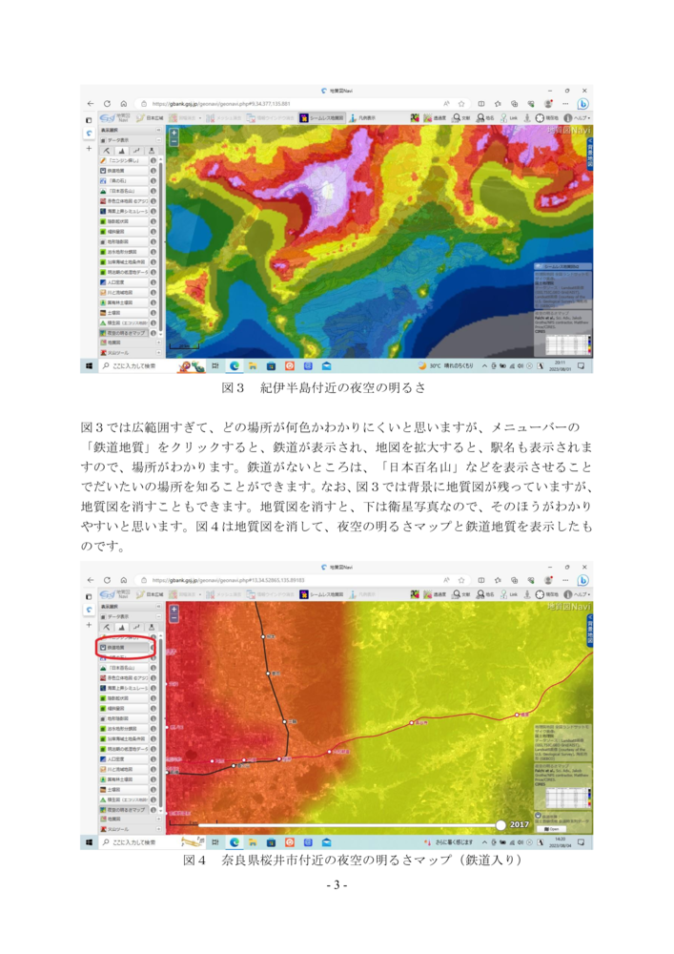The height and width of the screenshot is (954, 674).
Task: Open Edge from the Figure 4 Windows taskbar
Action: point(233,842)
